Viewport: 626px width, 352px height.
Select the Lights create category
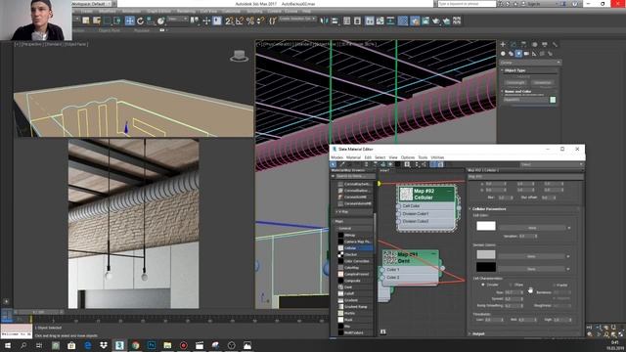pyautogui.click(x=518, y=54)
